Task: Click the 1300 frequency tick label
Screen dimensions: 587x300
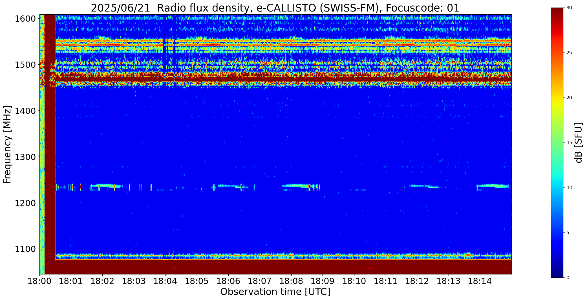Action: 25,157
